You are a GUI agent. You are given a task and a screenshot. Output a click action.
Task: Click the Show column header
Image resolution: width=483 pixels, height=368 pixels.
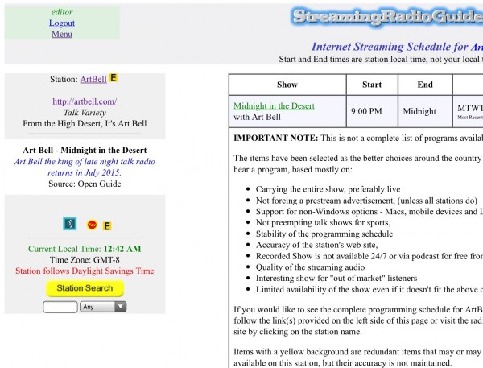(x=287, y=85)
